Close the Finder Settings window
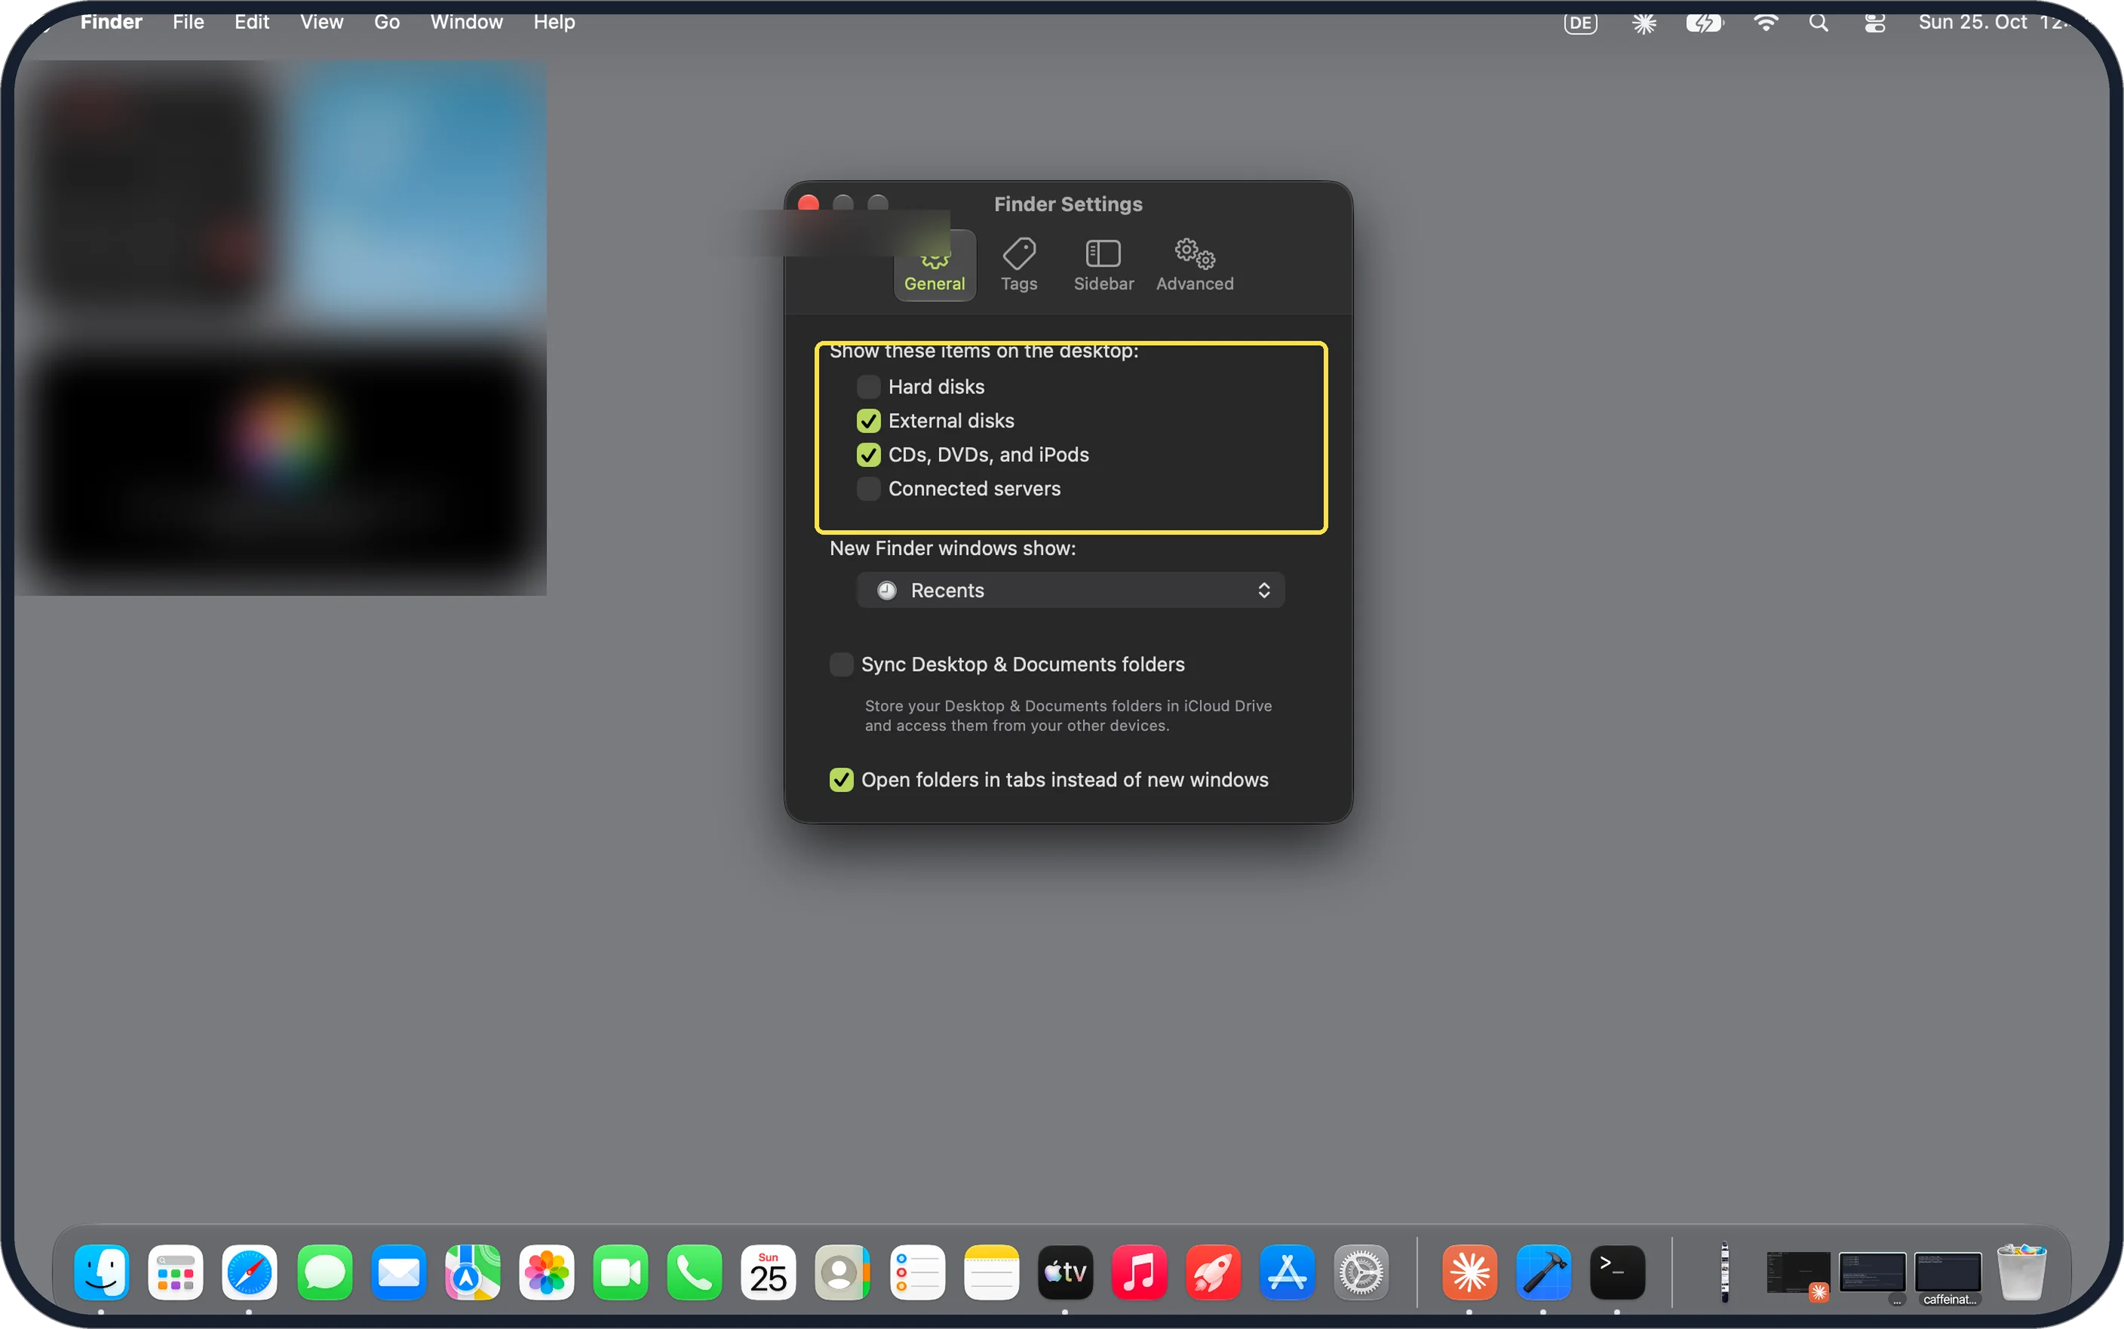Screen dimensions: 2124x1329 click(x=809, y=204)
